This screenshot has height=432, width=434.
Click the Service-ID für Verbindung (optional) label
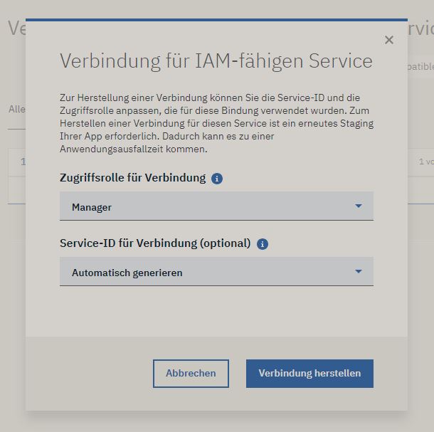[x=155, y=243]
